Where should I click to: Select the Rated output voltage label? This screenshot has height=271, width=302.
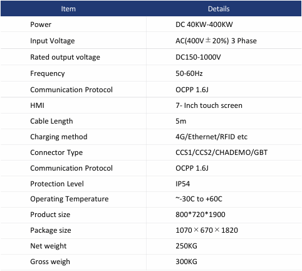coord(65,57)
